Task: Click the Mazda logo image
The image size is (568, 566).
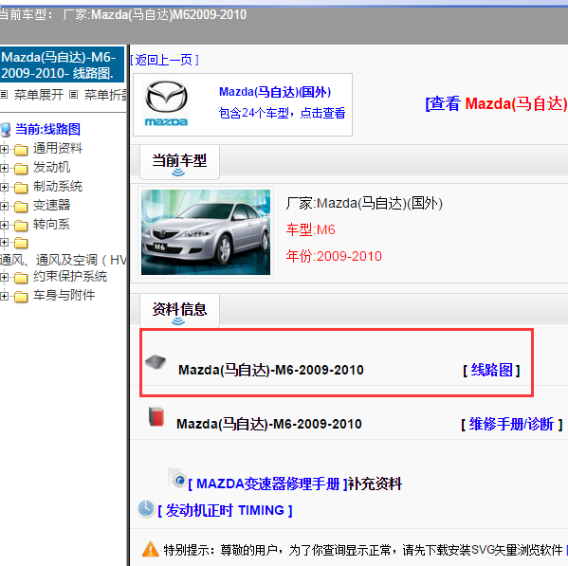Action: [x=166, y=103]
